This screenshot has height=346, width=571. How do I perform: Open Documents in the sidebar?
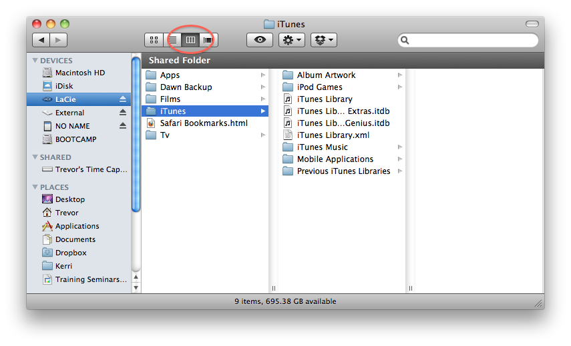click(79, 239)
